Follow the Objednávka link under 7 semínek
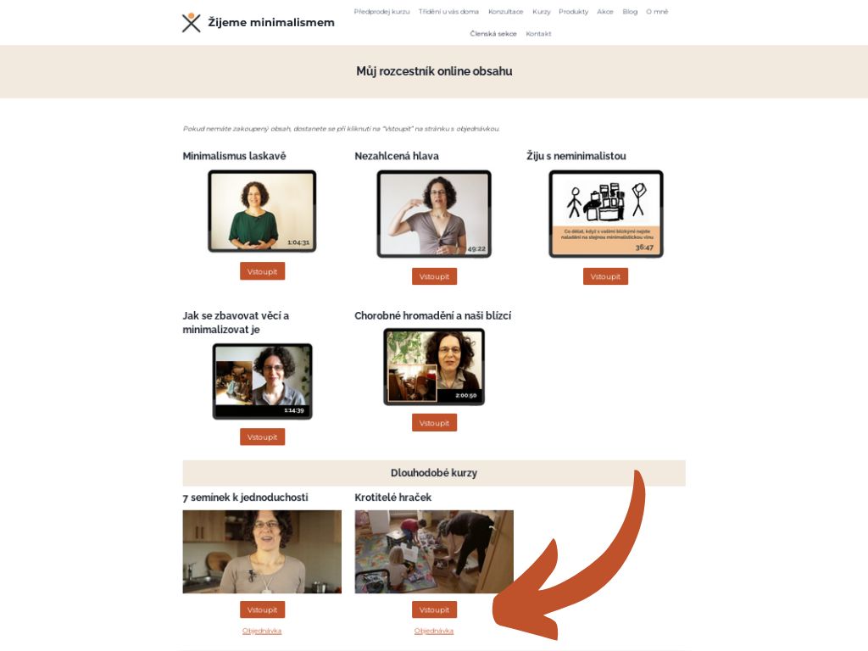 [x=262, y=631]
